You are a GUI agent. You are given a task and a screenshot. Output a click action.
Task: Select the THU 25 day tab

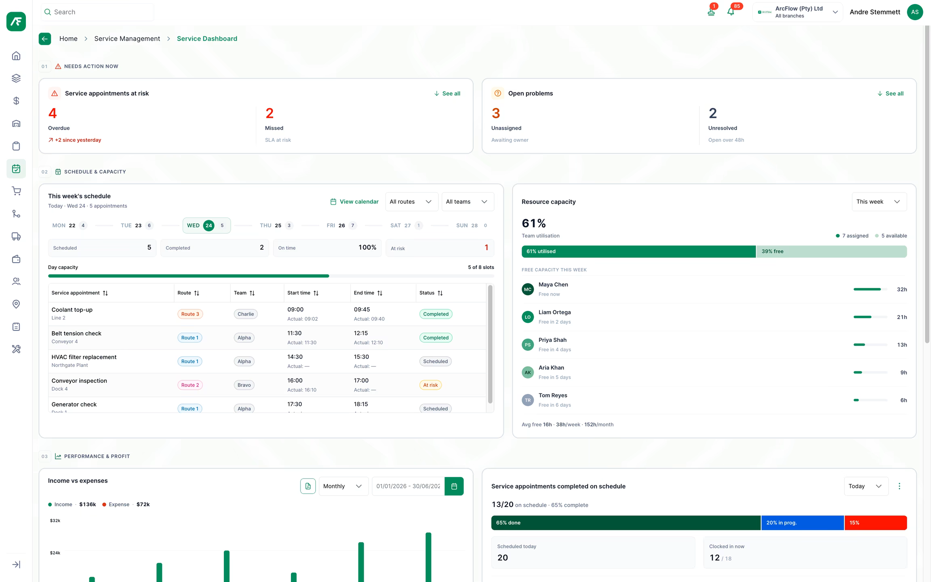277,226
